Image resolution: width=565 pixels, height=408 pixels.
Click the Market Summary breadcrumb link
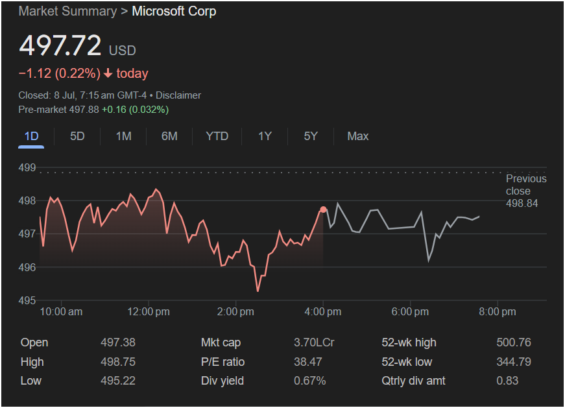click(67, 11)
